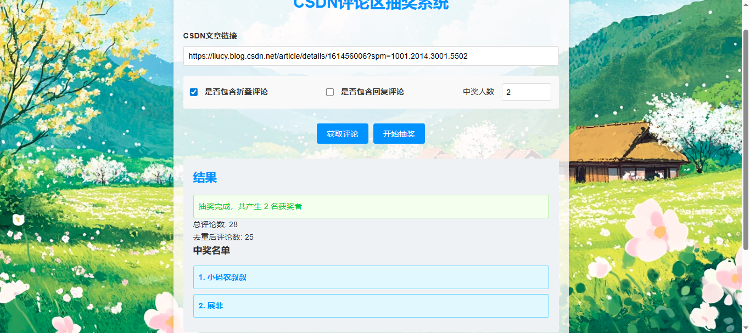Click the 是否包含折叠评论 label text
The width and height of the screenshot is (750, 333).
[236, 92]
